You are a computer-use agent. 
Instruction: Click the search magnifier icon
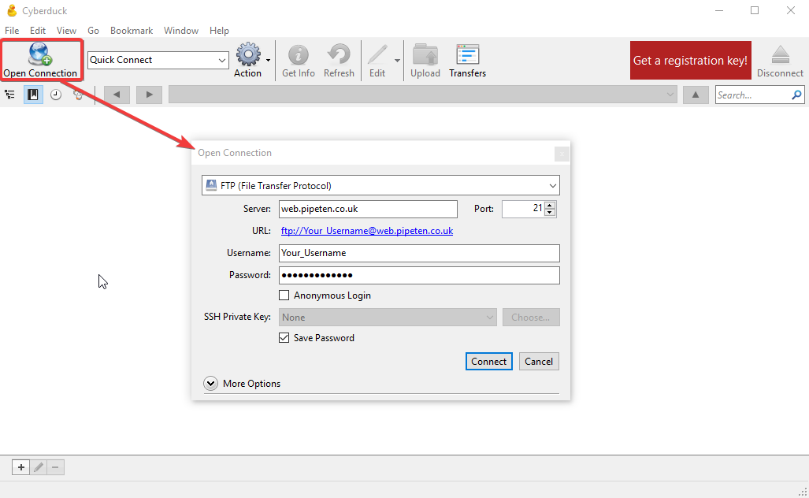[x=796, y=95]
